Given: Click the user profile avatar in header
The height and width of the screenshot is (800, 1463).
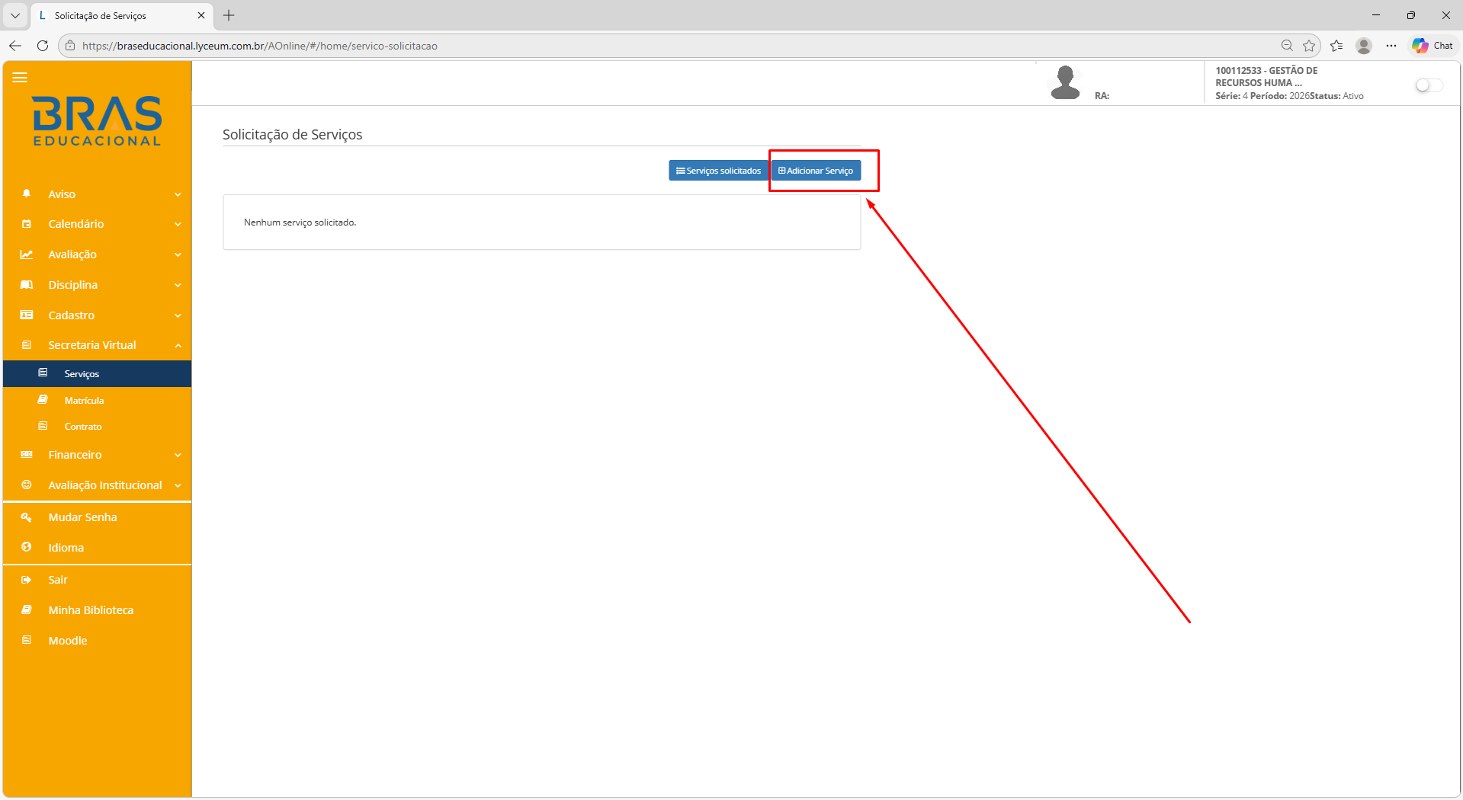Looking at the screenshot, I should (x=1065, y=82).
